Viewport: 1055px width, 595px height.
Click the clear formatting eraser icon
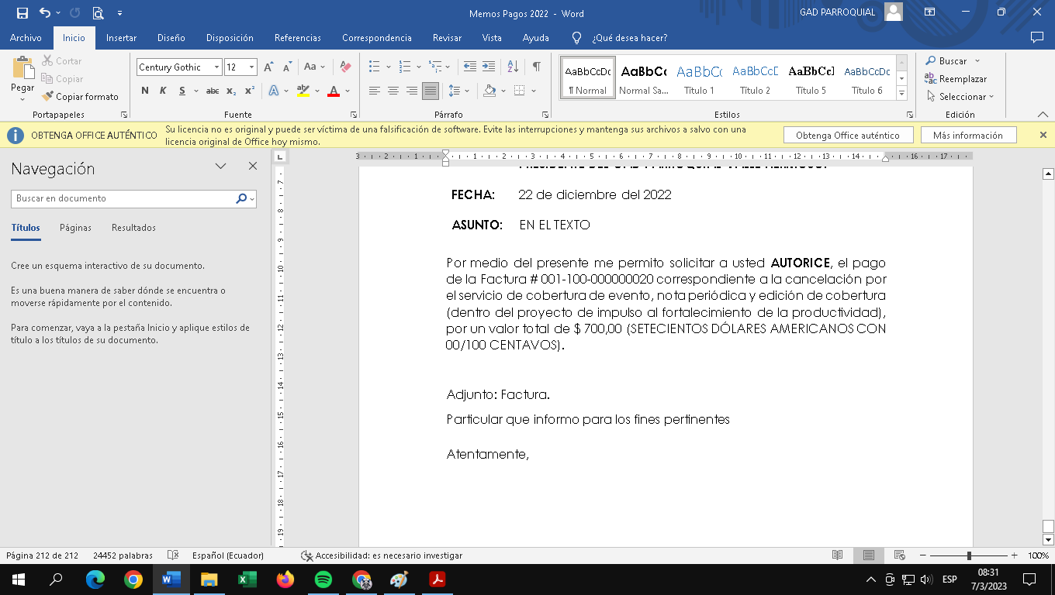click(x=346, y=67)
